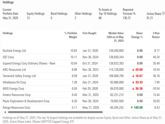Viewport: 165px width, 124px height.
Task: Open Peyto Exploration & Development Corp holding
Action: point(26,101)
